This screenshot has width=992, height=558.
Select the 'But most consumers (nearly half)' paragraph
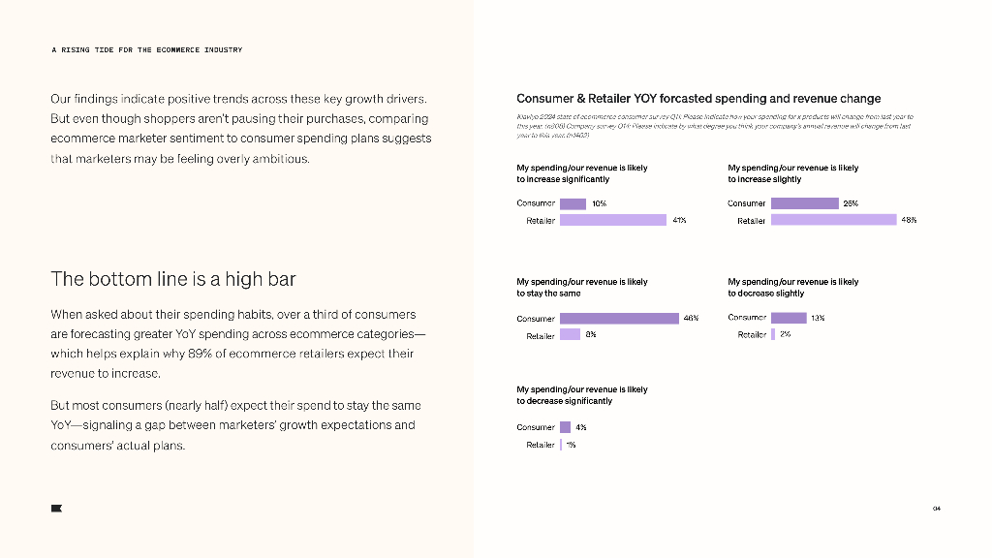click(x=235, y=425)
